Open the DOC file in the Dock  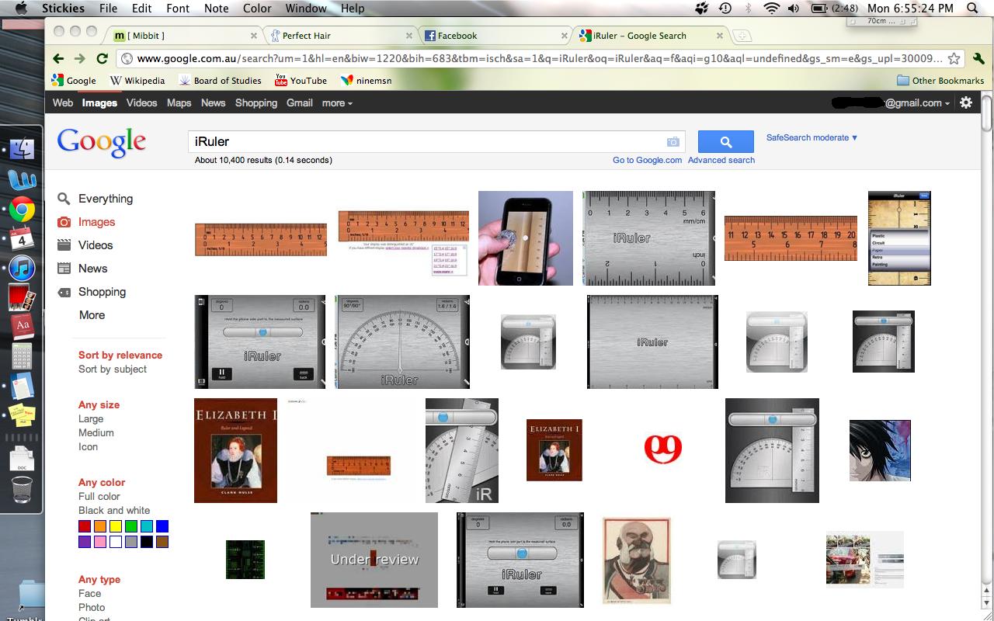22,460
